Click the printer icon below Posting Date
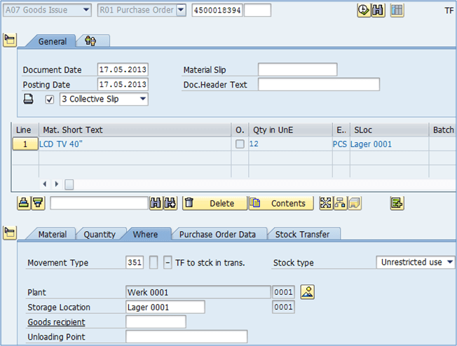457x346 pixels. coord(29,99)
